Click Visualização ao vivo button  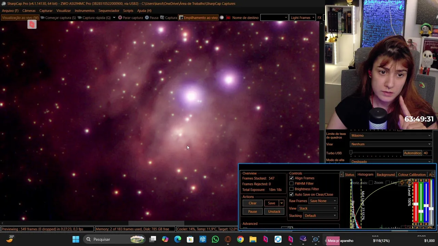coord(20,18)
